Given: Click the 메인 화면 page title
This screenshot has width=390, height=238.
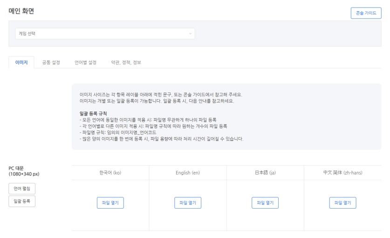Looking at the screenshot, I should (21, 11).
